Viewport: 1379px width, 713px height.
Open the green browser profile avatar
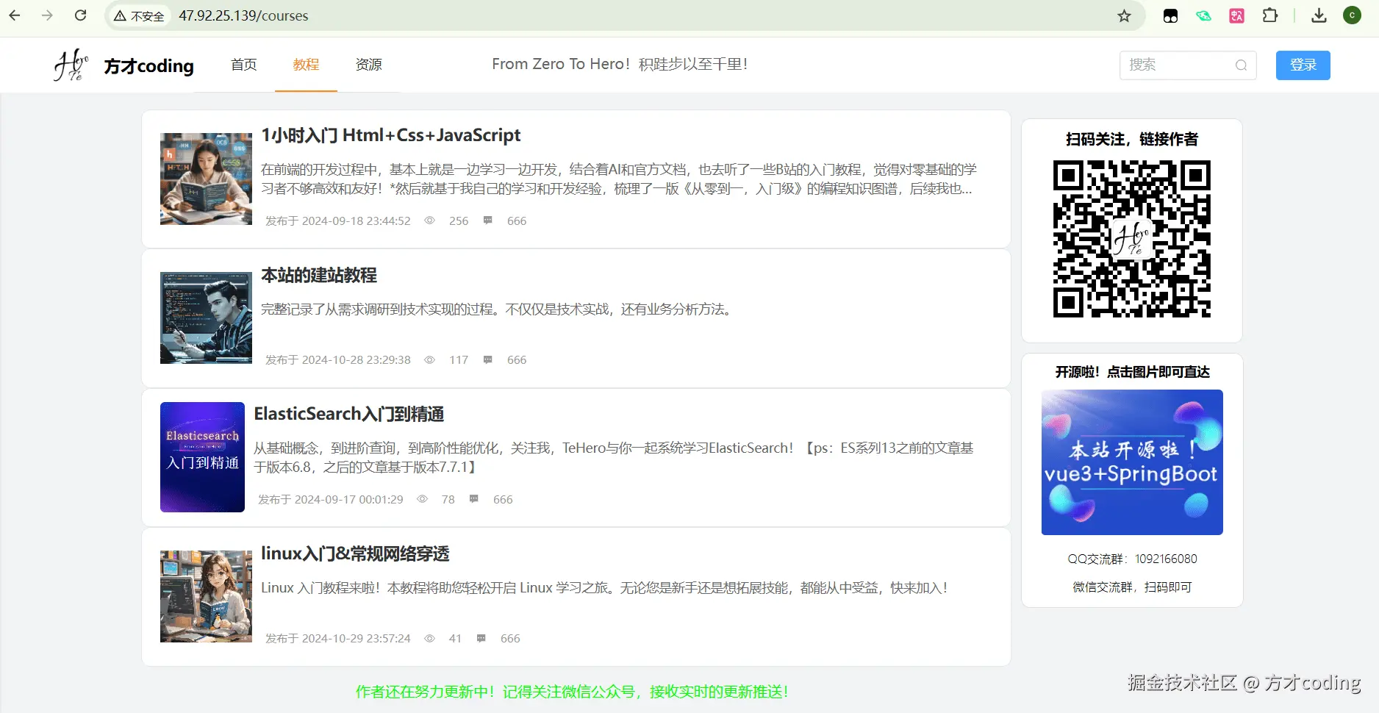point(1353,15)
